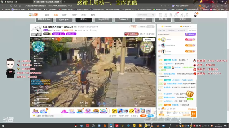Click the purple 成为钻粉 button
229x128 pixels.
[x=190, y=34]
